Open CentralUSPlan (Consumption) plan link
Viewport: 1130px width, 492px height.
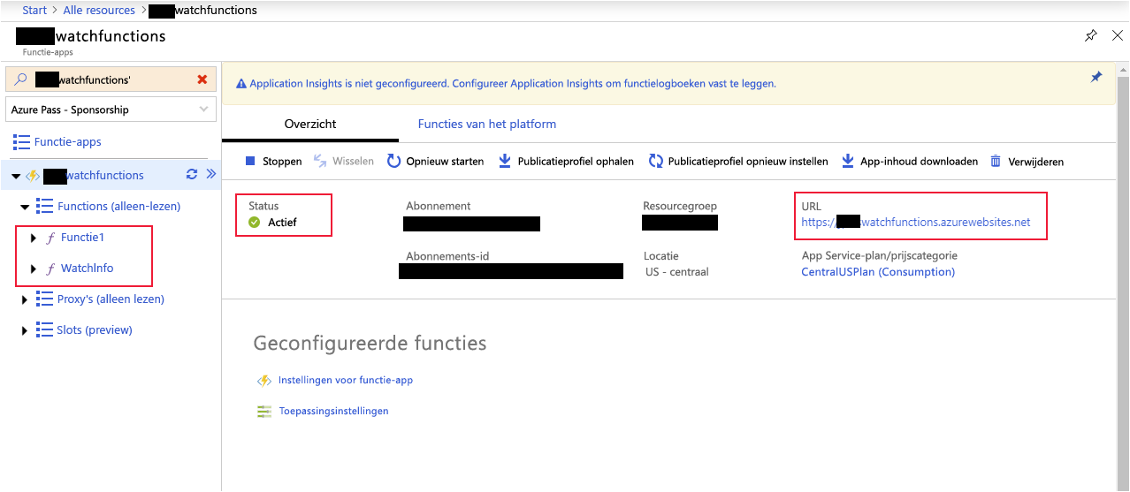coord(878,272)
